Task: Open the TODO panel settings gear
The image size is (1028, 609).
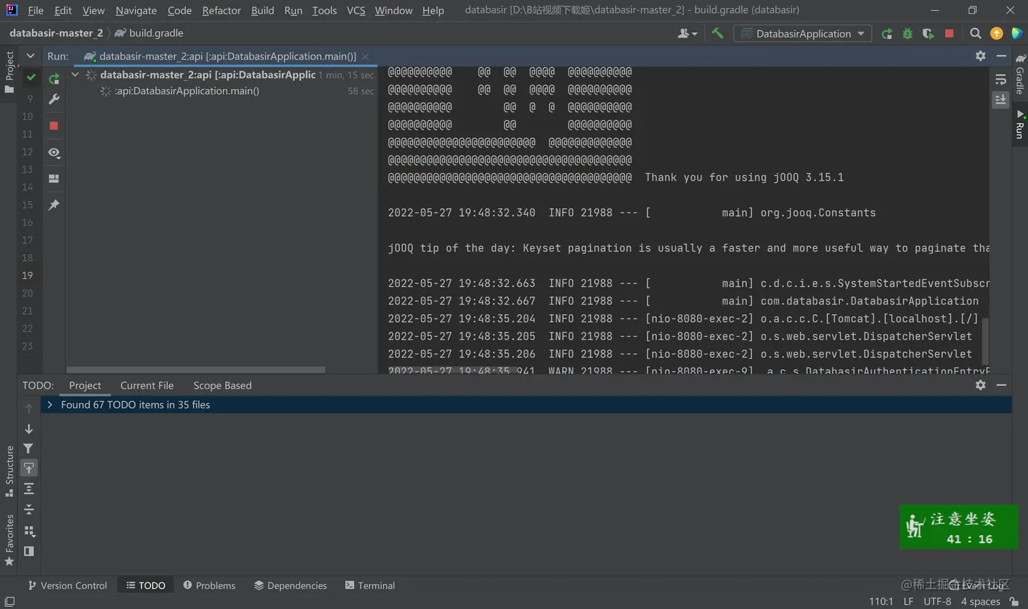Action: point(980,385)
